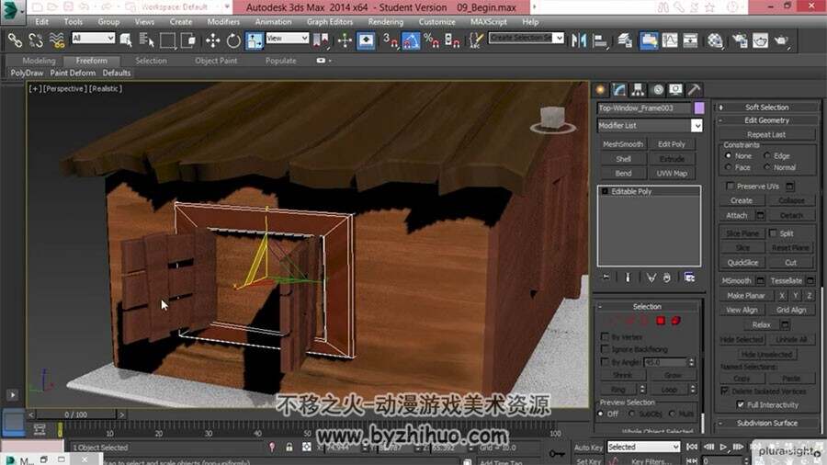Open the View reference coordinate dropdown
827x465 pixels.
pos(287,38)
